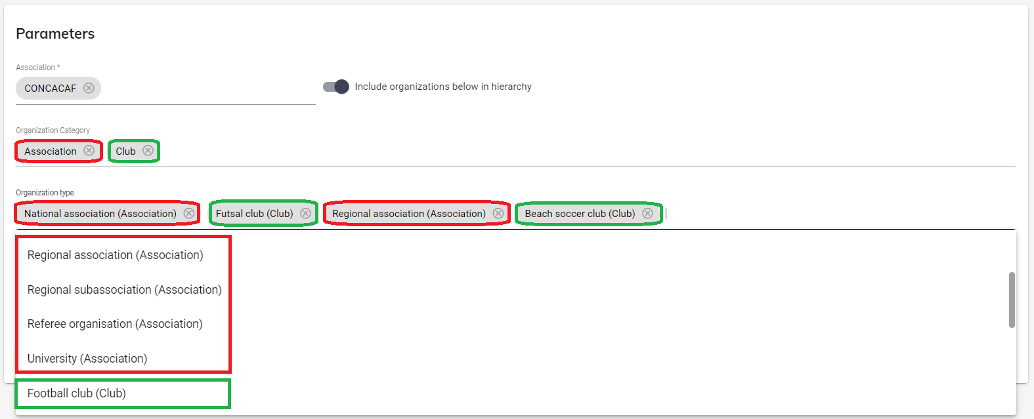The width and height of the screenshot is (1034, 419).
Task: Pick University (Association) from the list
Action: pyautogui.click(x=87, y=359)
